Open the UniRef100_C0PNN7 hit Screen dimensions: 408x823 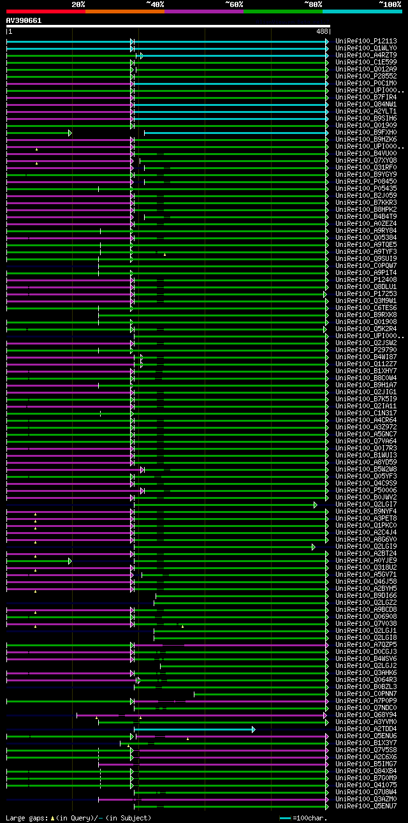(x=366, y=693)
